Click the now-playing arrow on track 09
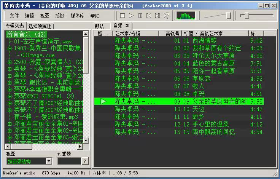Viewport: 280px width, 179px height. [x=103, y=102]
